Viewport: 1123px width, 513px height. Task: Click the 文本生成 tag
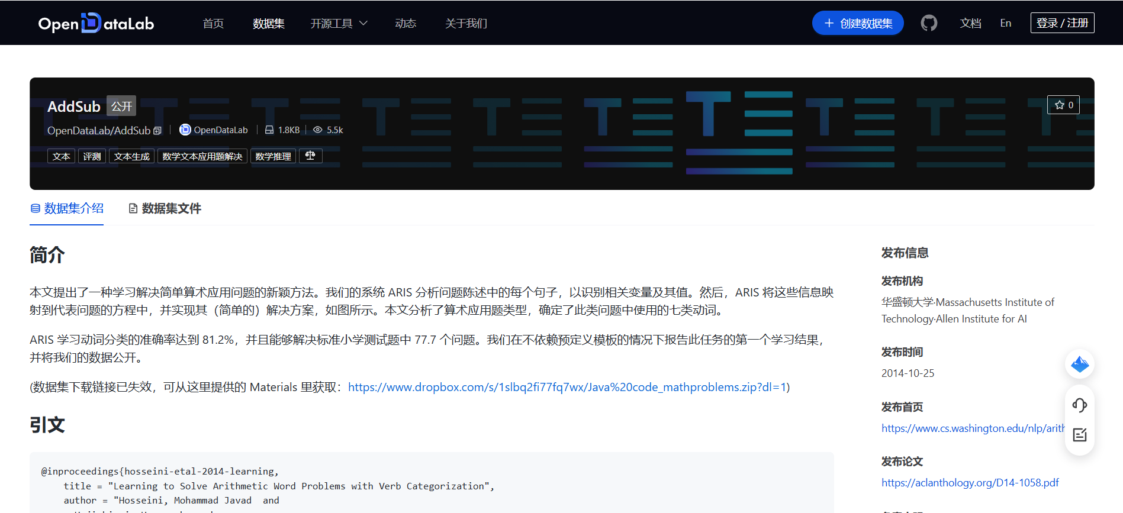131,156
